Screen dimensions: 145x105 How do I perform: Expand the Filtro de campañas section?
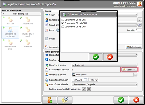click(x=21, y=14)
